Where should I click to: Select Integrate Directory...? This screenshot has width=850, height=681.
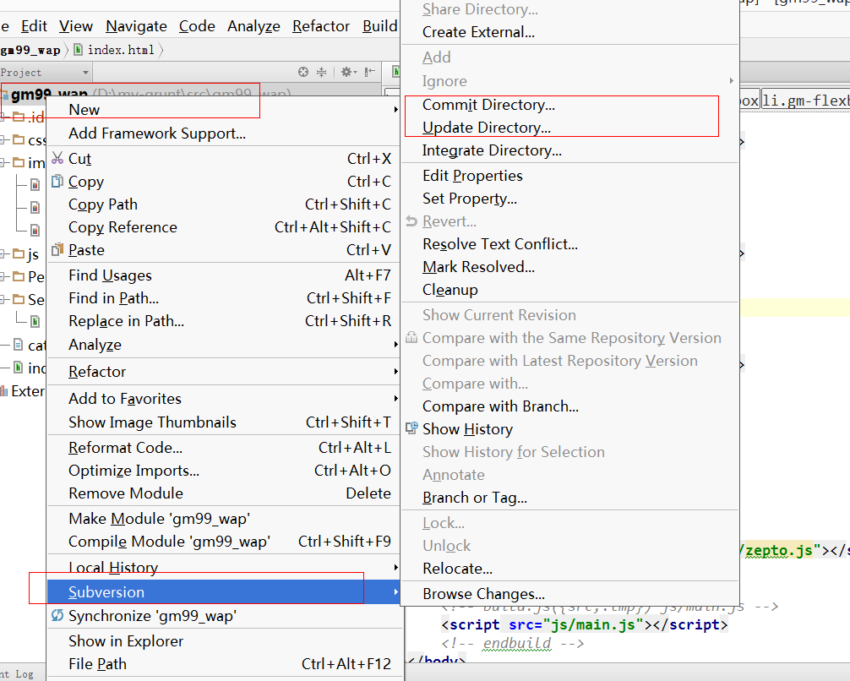coord(570,150)
